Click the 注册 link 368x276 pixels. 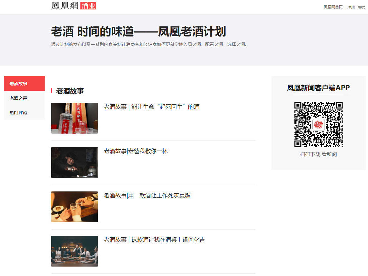[351, 7]
